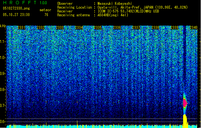Click the dark vertical band before 2340
The width and height of the screenshot is (201, 128).
click(184, 60)
